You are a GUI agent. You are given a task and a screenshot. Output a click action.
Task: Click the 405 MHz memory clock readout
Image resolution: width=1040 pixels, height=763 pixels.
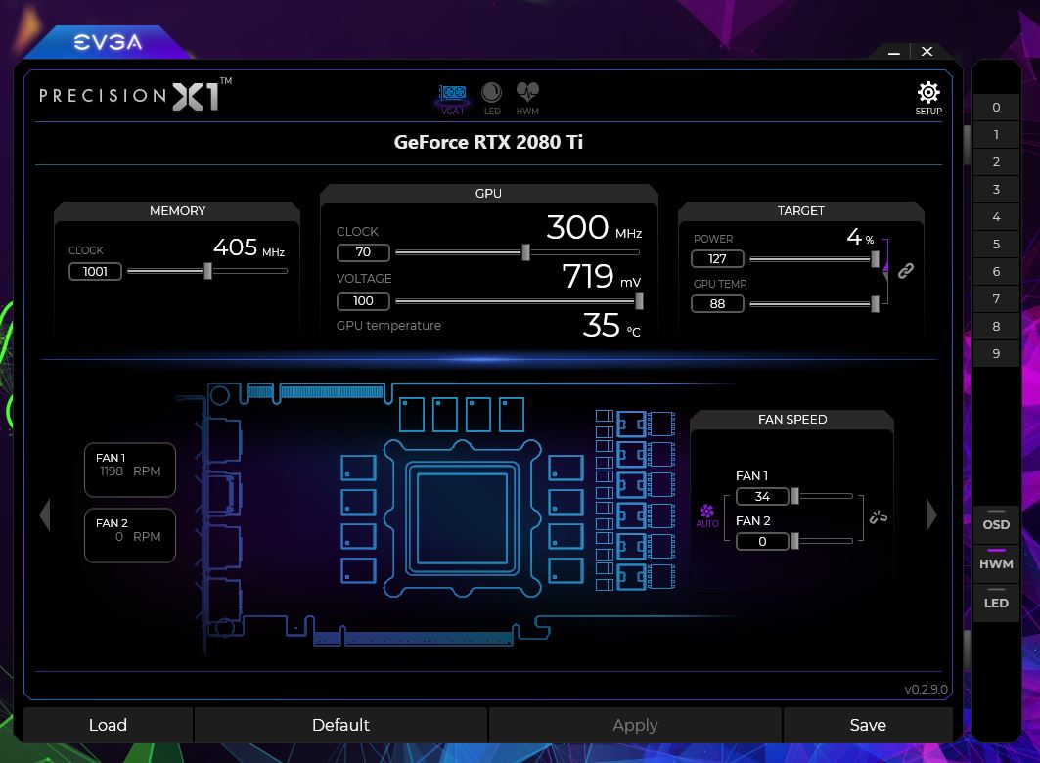coord(249,247)
